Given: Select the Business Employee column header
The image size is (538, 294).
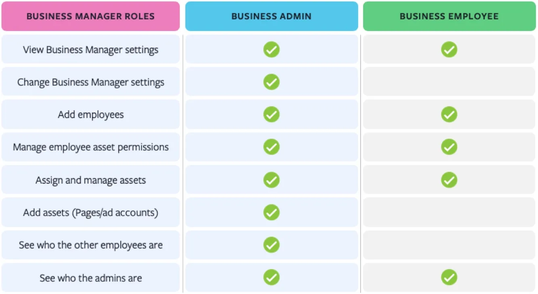Looking at the screenshot, I should coord(449,17).
